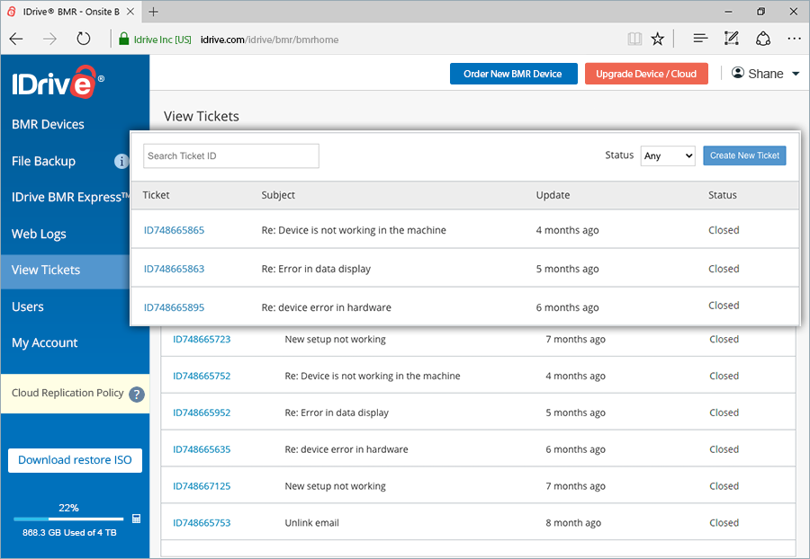Screen dimensions: 810x559
Task: Expand the Shane account dropdown arrow
Action: pyautogui.click(x=794, y=73)
